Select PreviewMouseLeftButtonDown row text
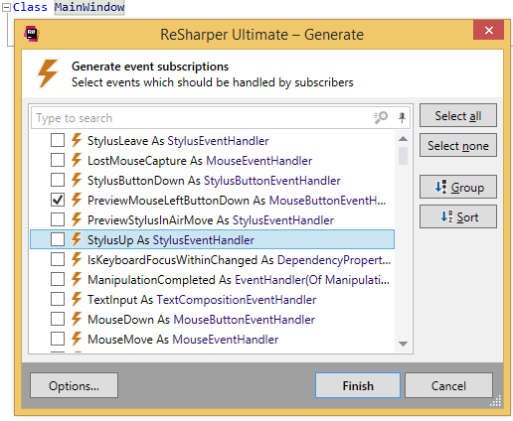513x421 pixels. [x=237, y=201]
